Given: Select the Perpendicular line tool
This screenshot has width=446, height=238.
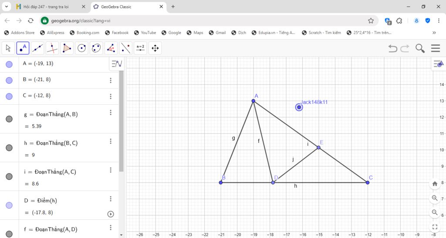Looking at the screenshot, I should (x=52, y=48).
